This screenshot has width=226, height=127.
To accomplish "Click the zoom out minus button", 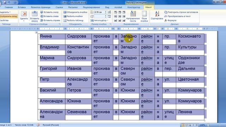I will click(x=208, y=125).
